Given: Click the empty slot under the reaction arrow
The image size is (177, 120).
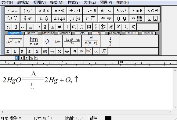Looking at the screenshot, I should pos(33,86).
